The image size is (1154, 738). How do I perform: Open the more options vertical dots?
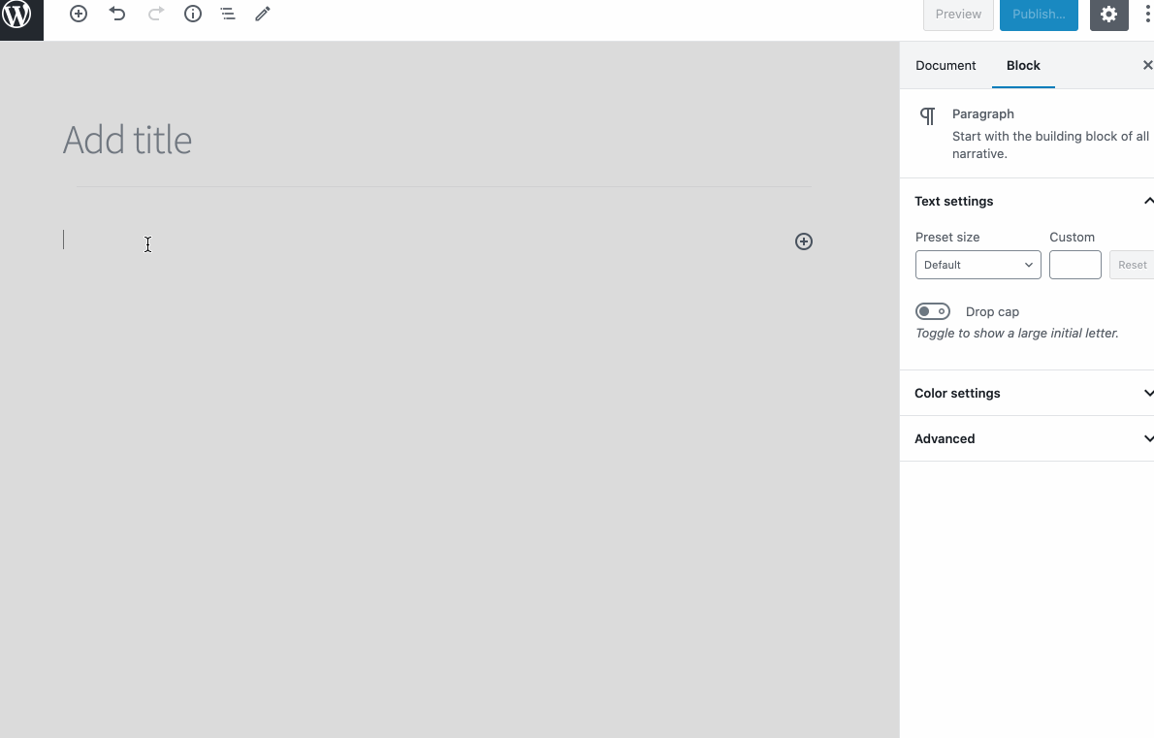(x=1146, y=14)
